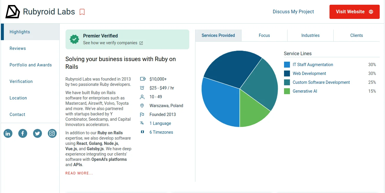Click the 15% value for Generative AI
Screen dimensions: 385x193
[372, 91]
